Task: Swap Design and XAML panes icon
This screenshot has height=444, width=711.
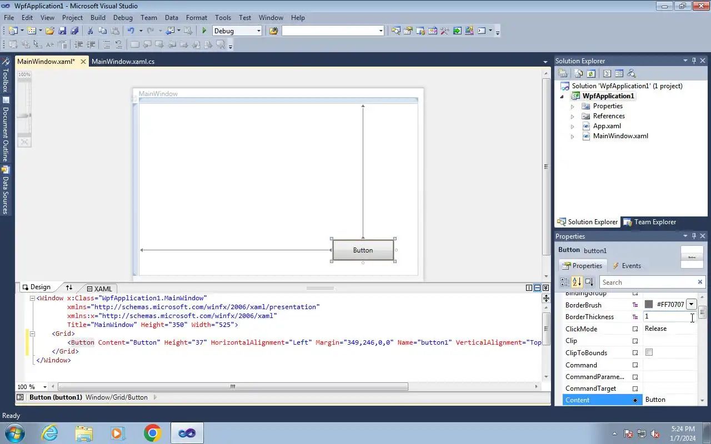Action: pos(69,287)
